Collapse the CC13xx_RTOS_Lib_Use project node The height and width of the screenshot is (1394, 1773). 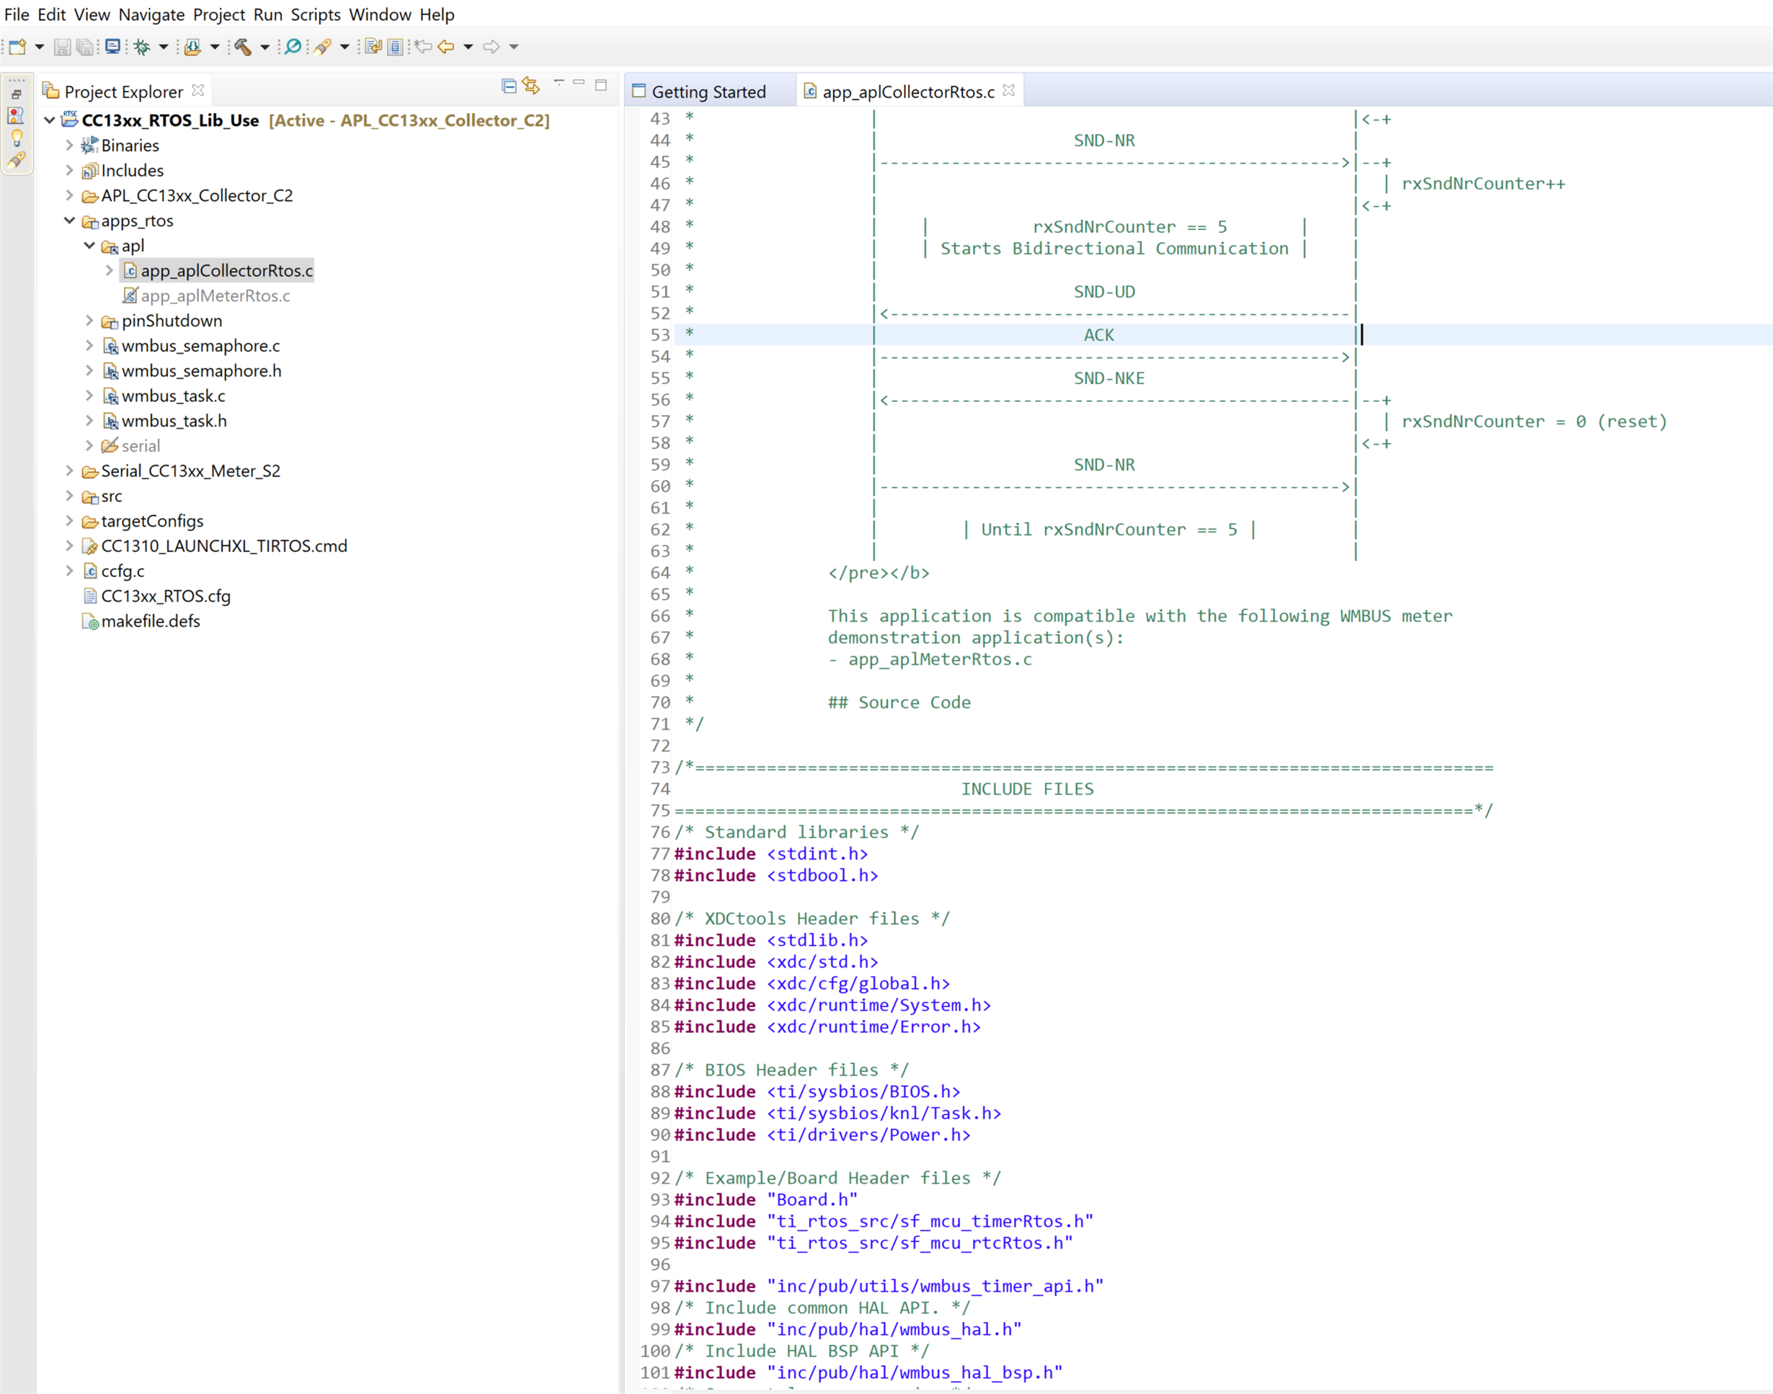50,120
